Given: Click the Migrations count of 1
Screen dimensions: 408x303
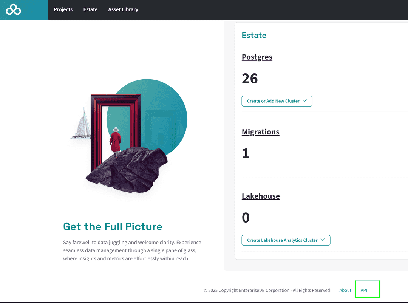Looking at the screenshot, I should [x=246, y=153].
